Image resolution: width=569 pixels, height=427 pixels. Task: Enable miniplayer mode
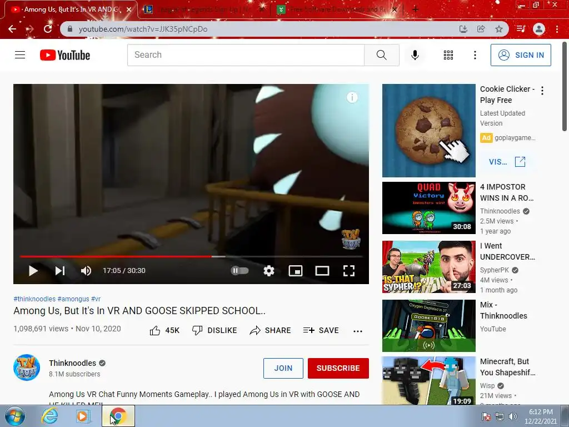tap(296, 271)
